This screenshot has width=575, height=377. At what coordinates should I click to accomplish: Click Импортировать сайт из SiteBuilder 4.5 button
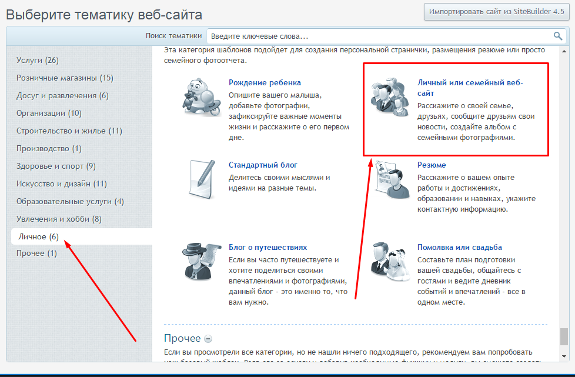pos(497,12)
